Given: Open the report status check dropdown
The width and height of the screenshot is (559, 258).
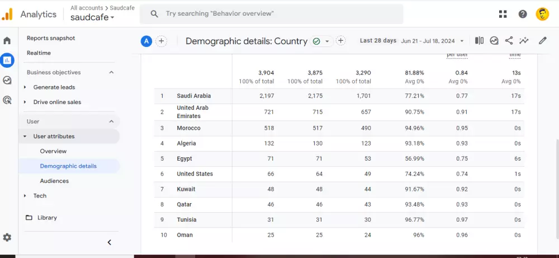Looking at the screenshot, I should coord(321,41).
